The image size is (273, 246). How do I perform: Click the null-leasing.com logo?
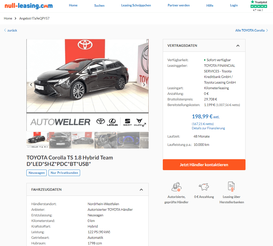tap(29, 6)
